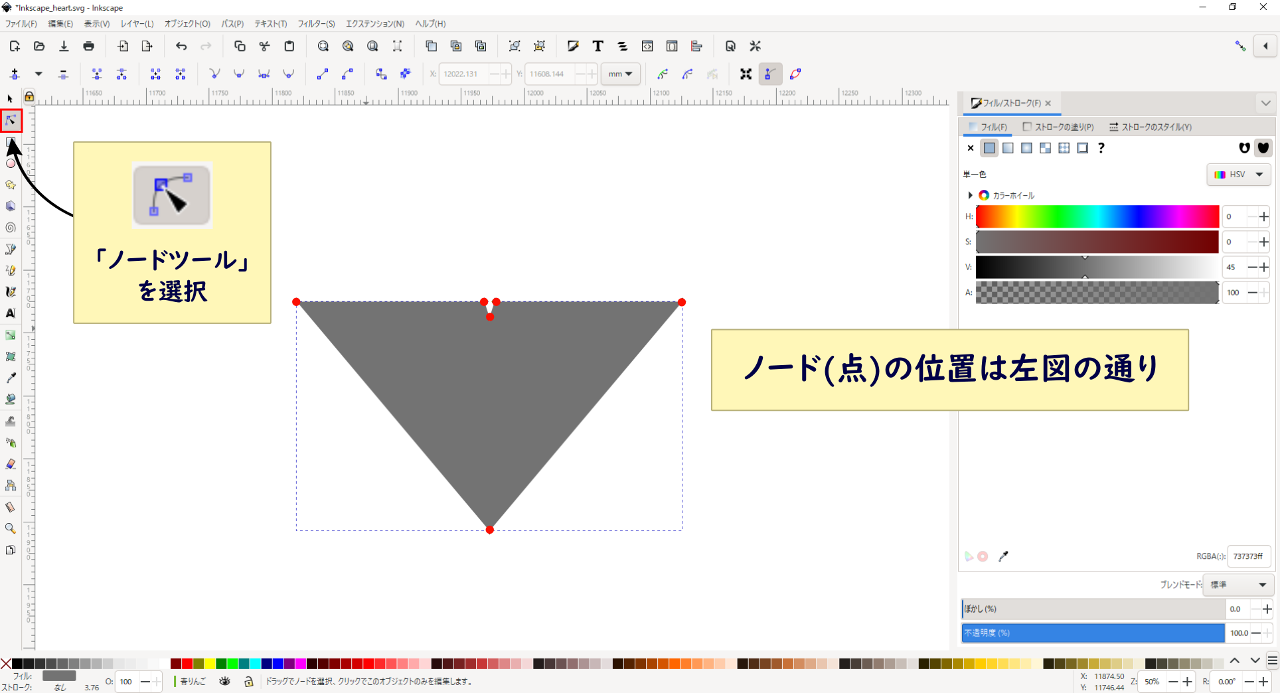Click the no-paint X button
The image size is (1280, 693).
point(970,147)
